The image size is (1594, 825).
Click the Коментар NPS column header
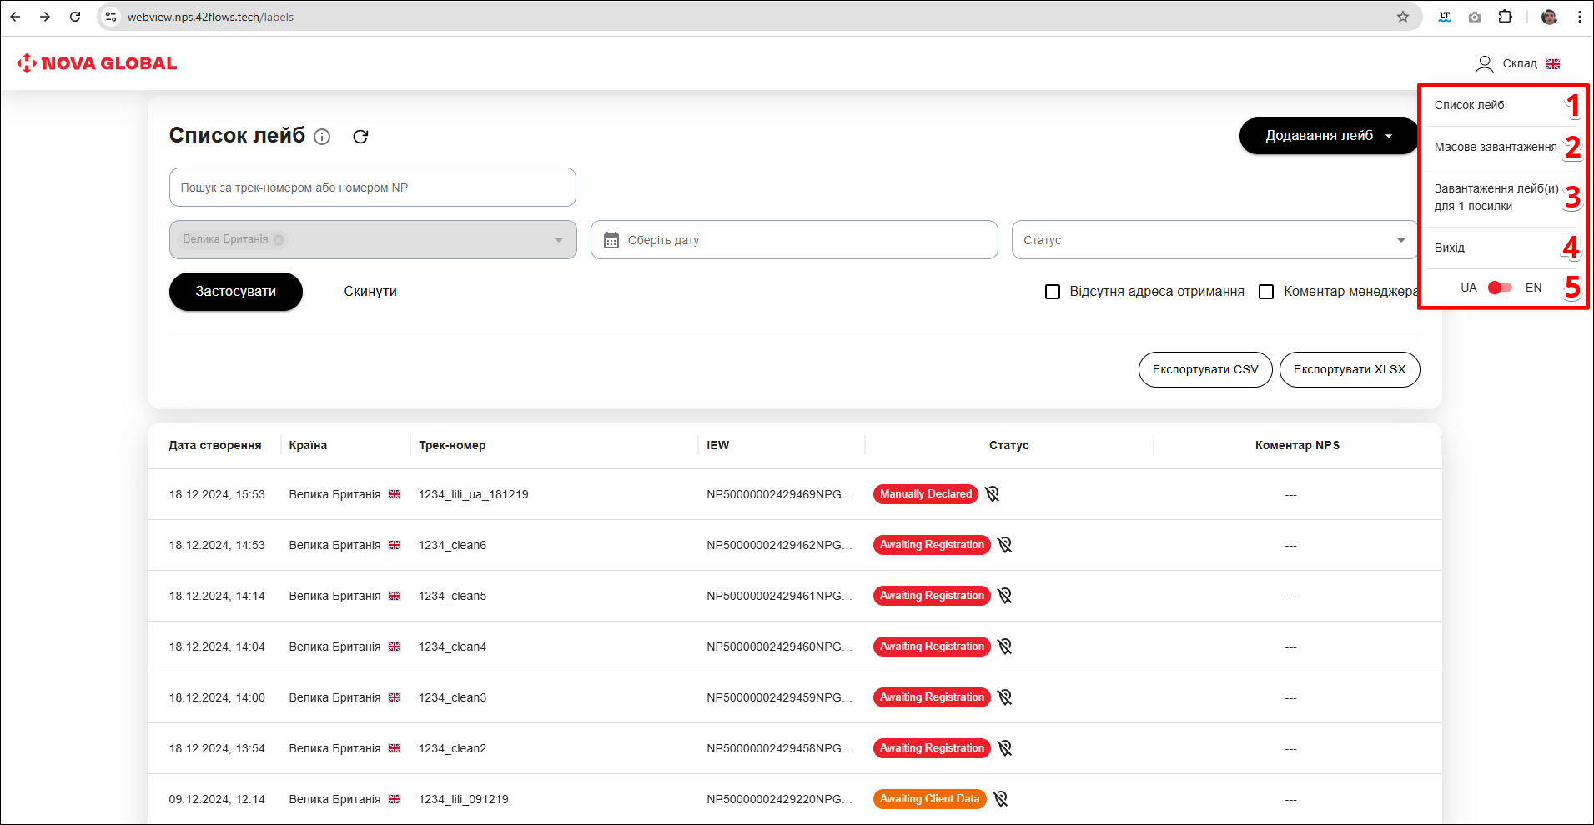pyautogui.click(x=1297, y=445)
